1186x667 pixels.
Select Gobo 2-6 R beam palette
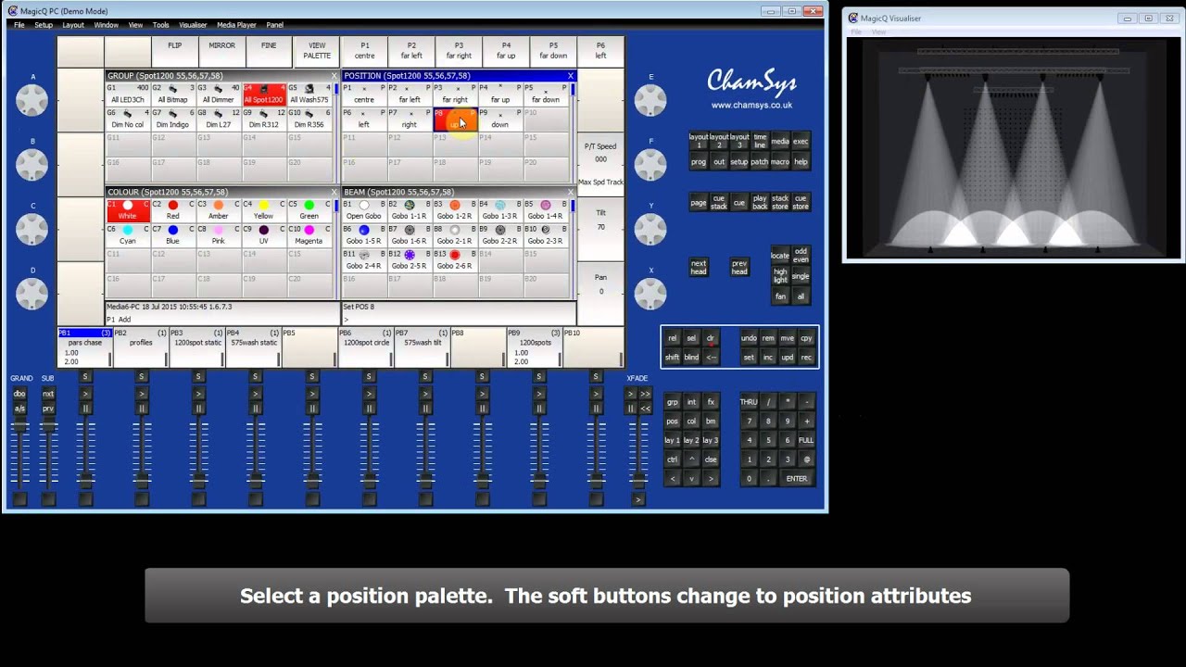point(454,259)
